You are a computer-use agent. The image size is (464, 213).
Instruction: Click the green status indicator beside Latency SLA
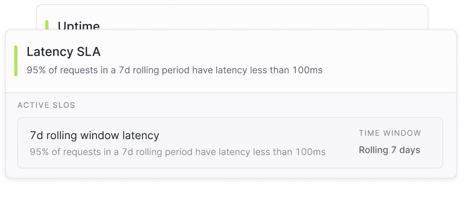point(16,61)
